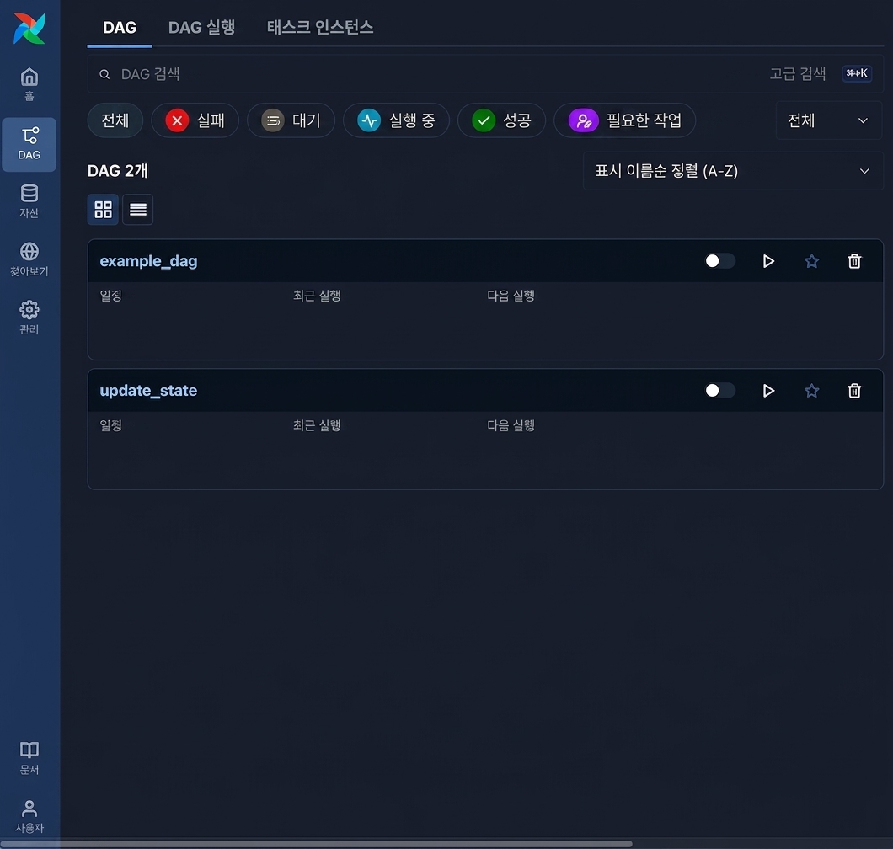The image size is (893, 849).
Task: Open the 문서 documentation menu
Action: coord(29,758)
